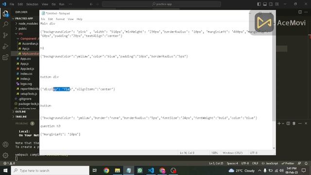Open Api.js file in explorer

coord(25,49)
